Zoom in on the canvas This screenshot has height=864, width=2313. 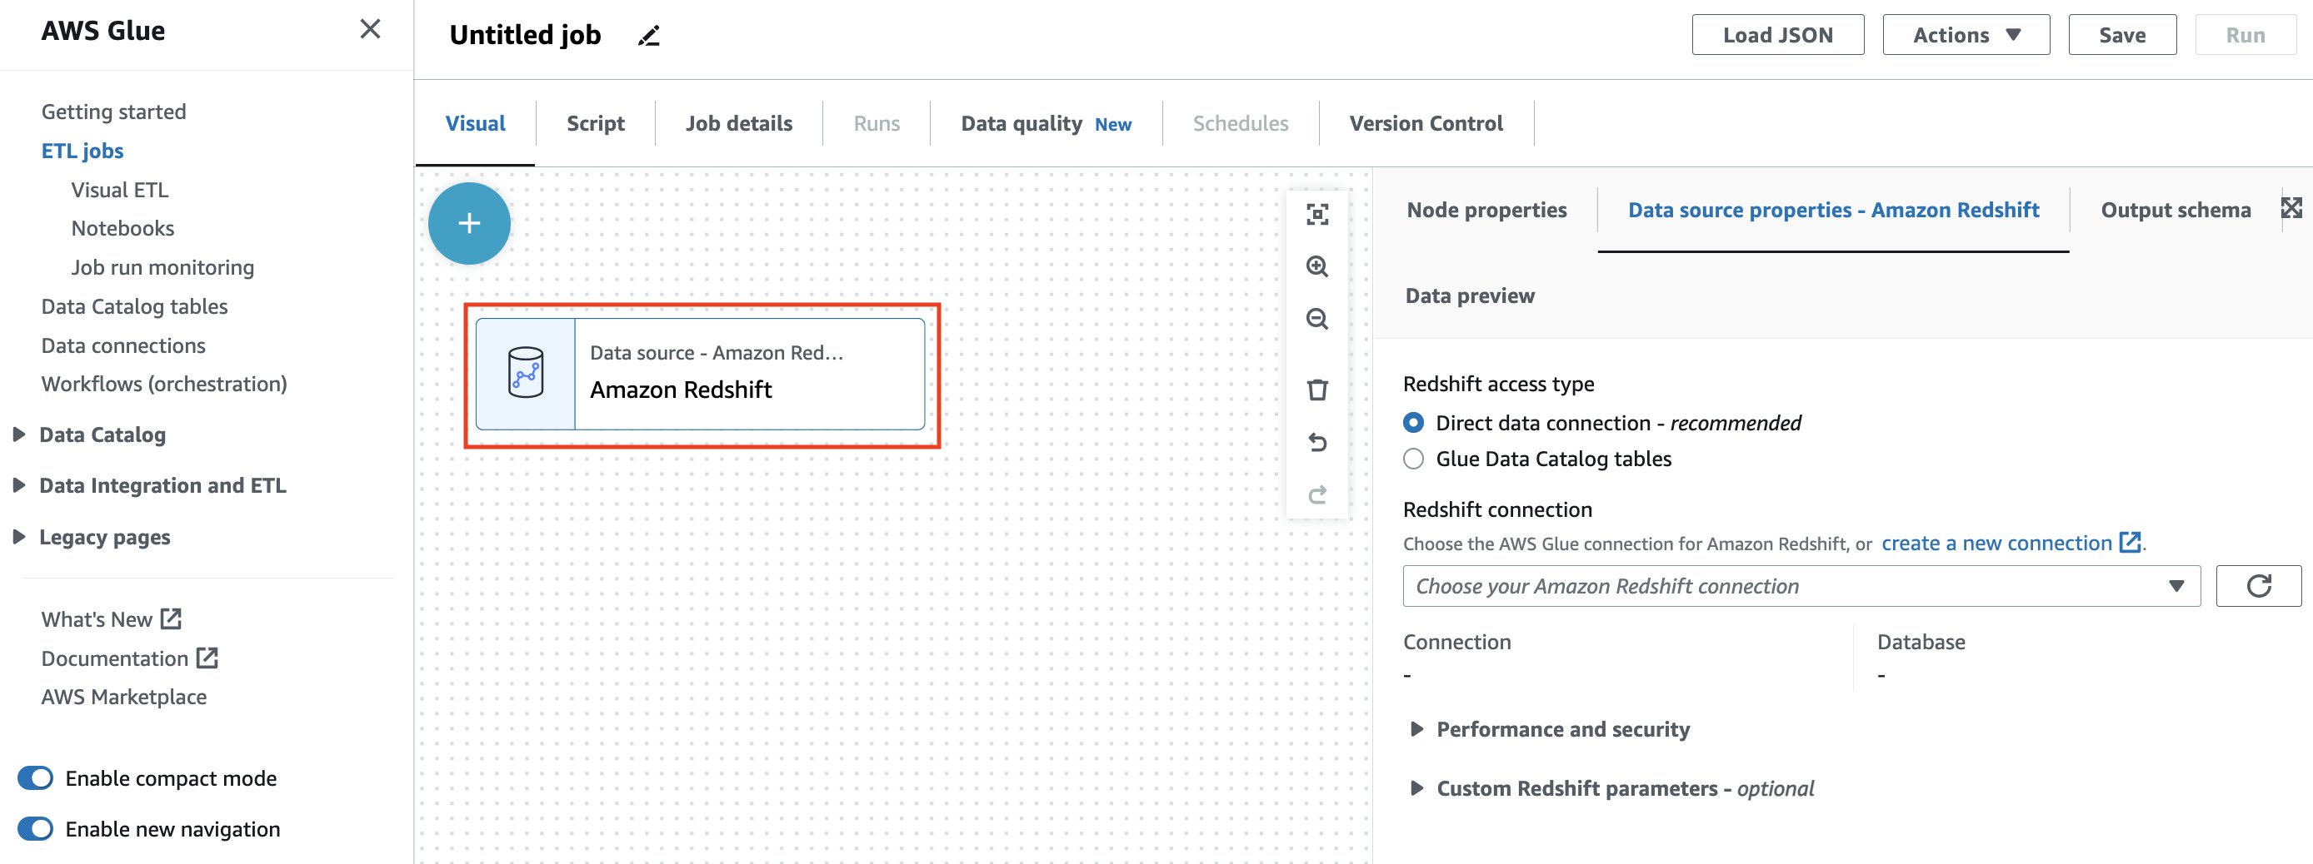[x=1317, y=266]
